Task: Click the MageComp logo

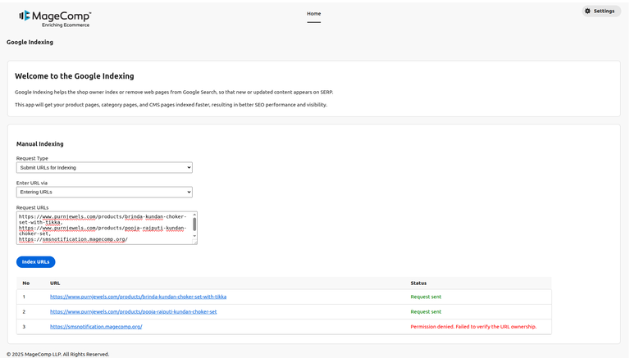Action: click(x=55, y=18)
